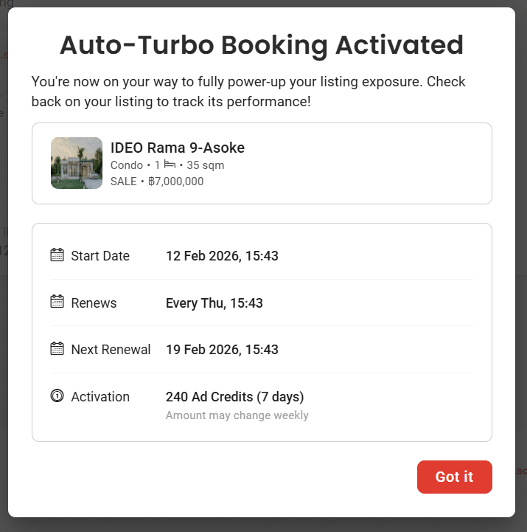This screenshot has height=532, width=527.
Task: Click the Start Date calendar icon
Action: click(x=57, y=255)
